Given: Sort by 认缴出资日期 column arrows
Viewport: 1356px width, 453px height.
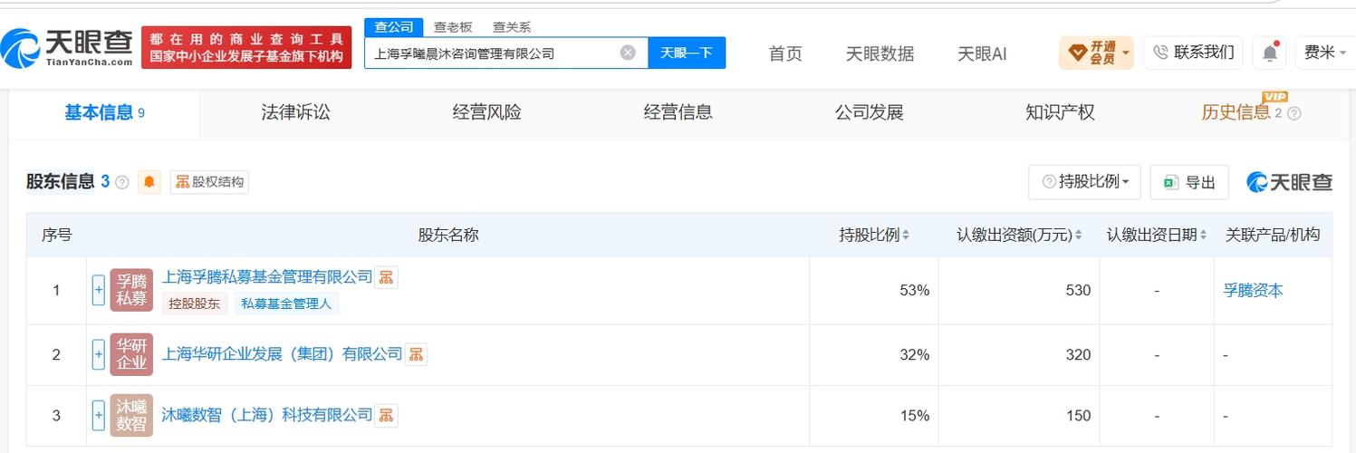Looking at the screenshot, I should (1203, 236).
